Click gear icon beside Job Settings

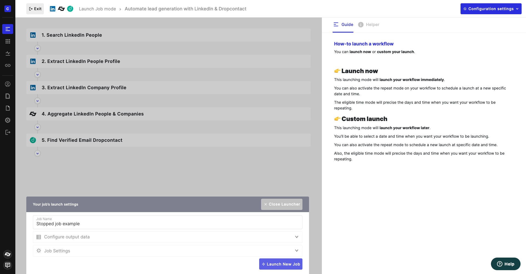coord(39,251)
